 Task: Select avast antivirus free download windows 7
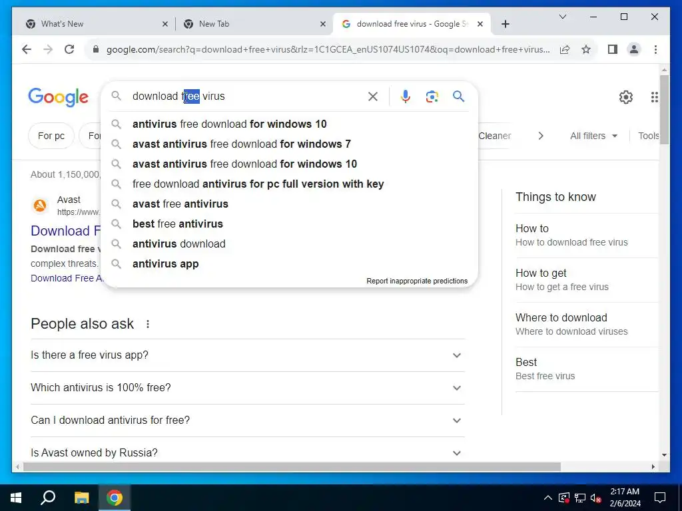tap(290, 144)
